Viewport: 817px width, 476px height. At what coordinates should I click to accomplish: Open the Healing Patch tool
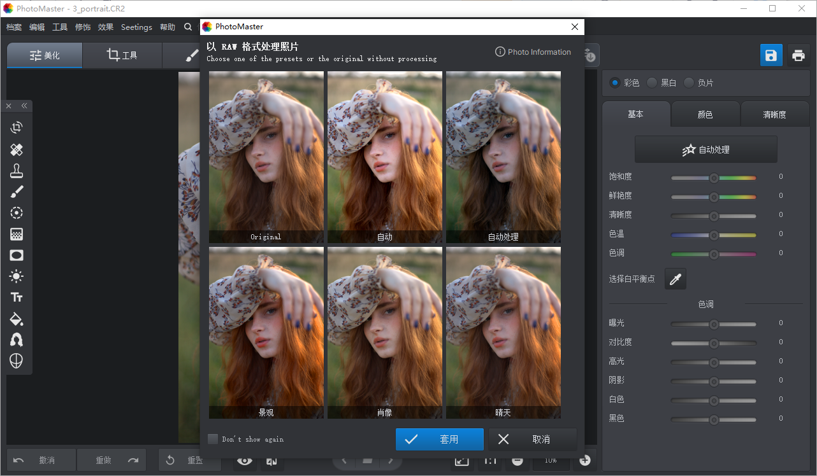pos(17,150)
